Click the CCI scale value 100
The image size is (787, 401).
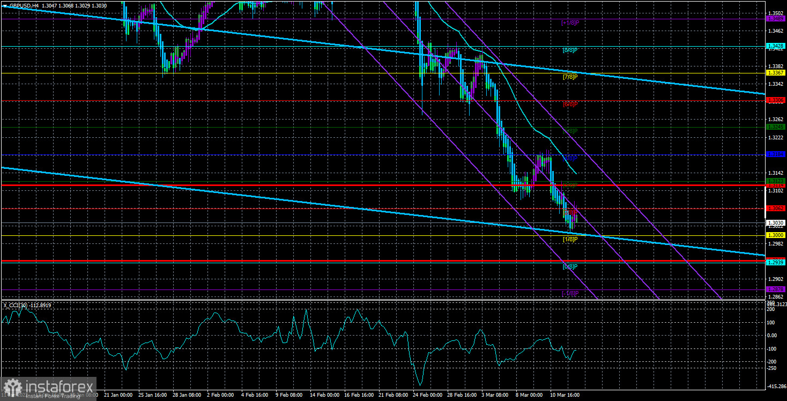coord(772,323)
